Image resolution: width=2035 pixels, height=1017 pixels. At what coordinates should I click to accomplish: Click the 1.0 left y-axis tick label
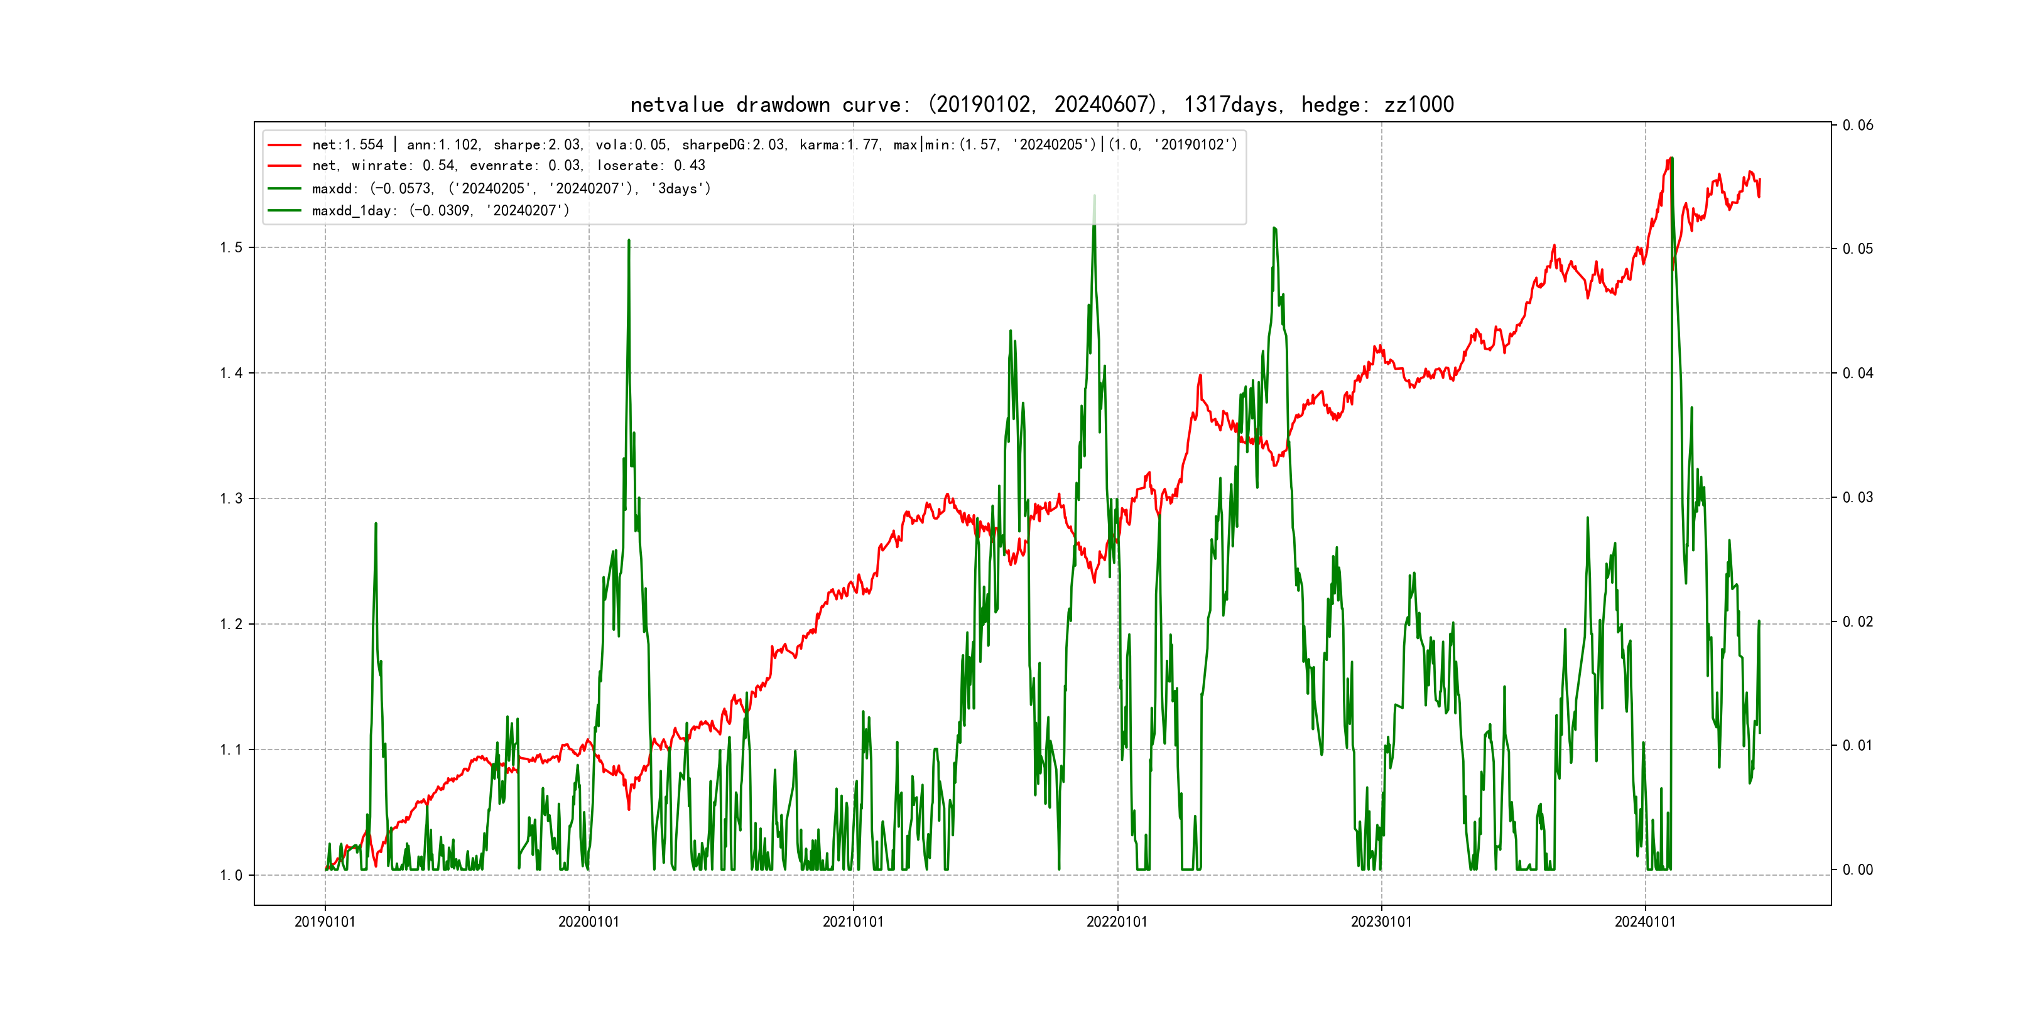click(231, 876)
